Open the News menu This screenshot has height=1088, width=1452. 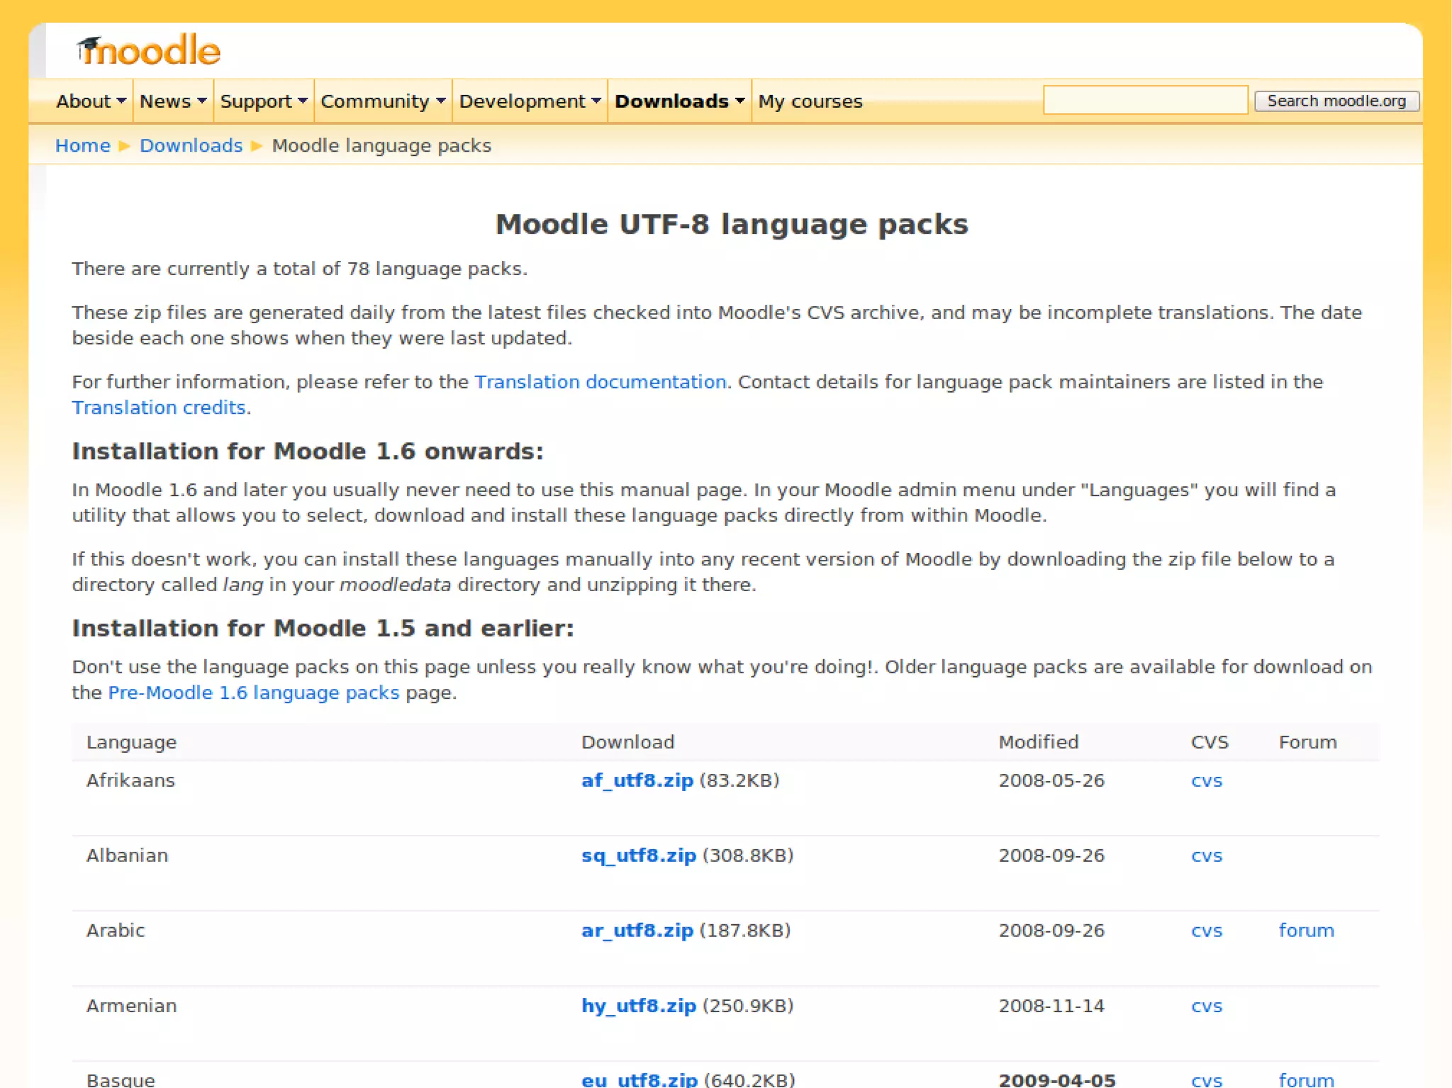tap(173, 101)
